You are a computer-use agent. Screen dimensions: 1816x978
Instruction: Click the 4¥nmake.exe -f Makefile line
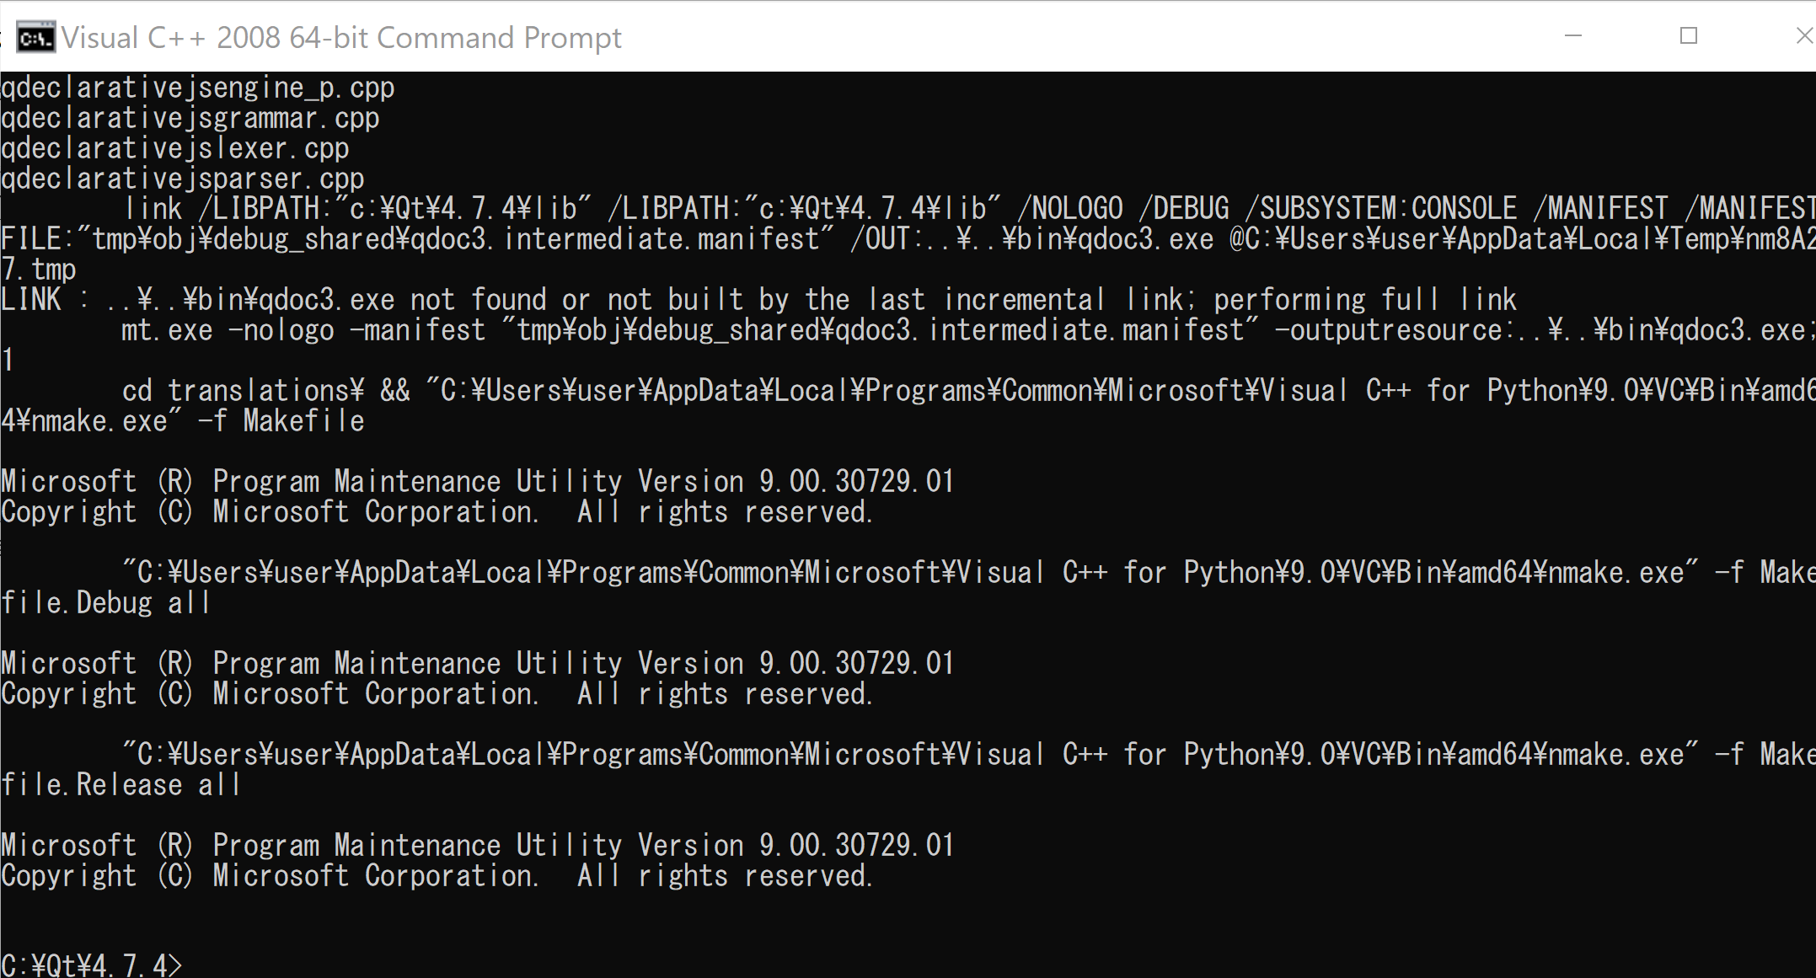tap(183, 421)
